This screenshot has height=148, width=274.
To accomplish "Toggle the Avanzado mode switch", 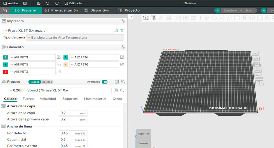I will [105, 82].
